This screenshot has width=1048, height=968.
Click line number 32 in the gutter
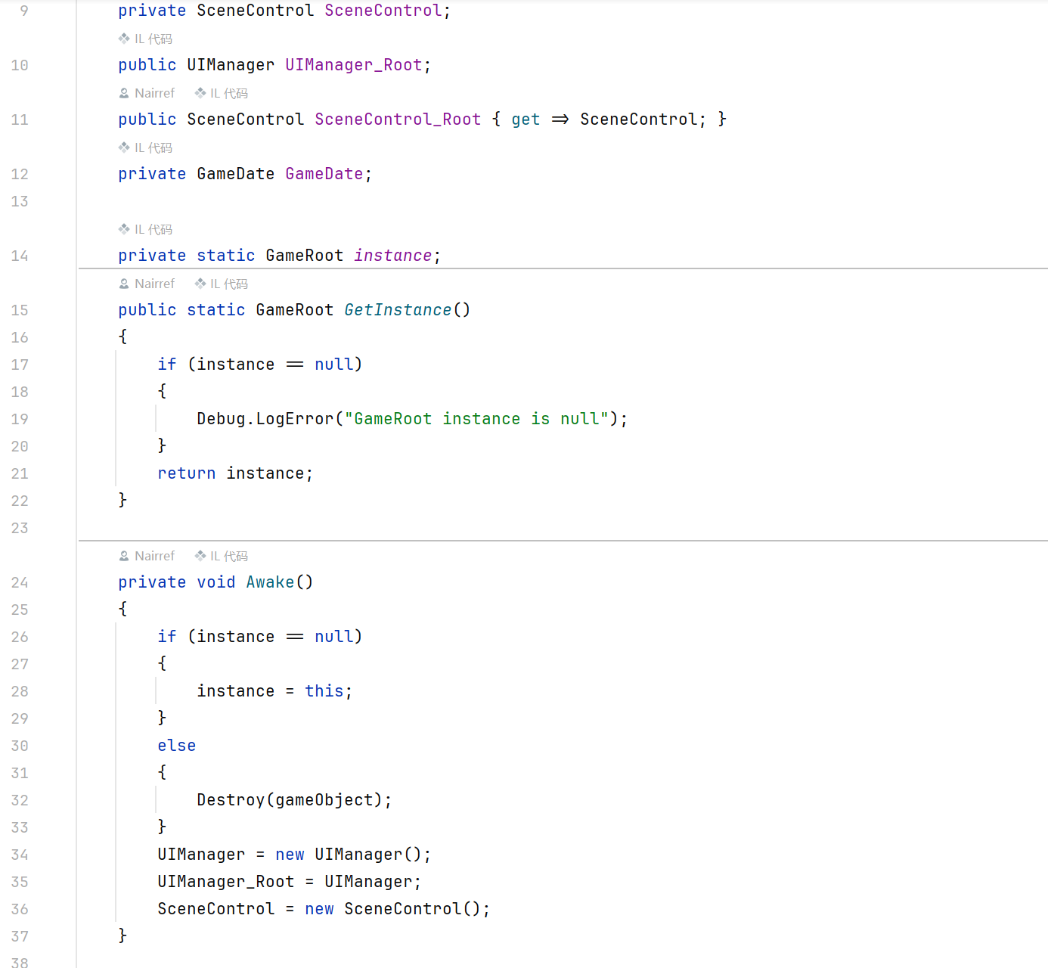coord(20,800)
